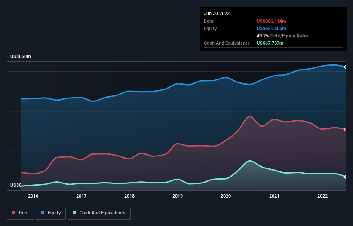This screenshot has width=353, height=226.
Task: Click the Equity endpoint marker on chart
Action: click(346, 67)
